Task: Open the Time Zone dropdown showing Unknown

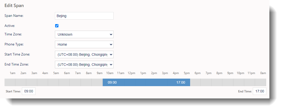Action: 84,34
